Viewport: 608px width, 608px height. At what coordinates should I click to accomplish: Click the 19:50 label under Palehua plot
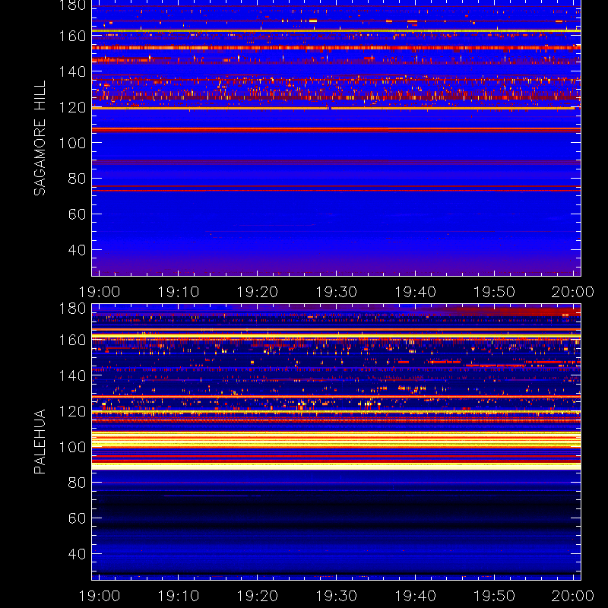[495, 596]
